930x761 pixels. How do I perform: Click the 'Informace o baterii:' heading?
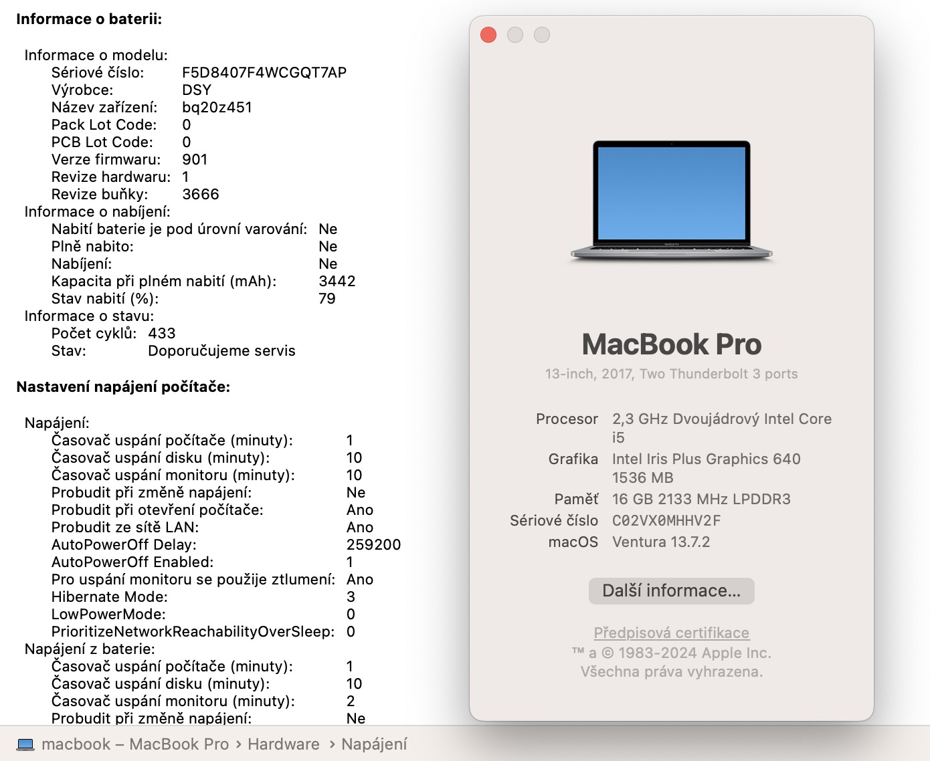[x=89, y=19]
